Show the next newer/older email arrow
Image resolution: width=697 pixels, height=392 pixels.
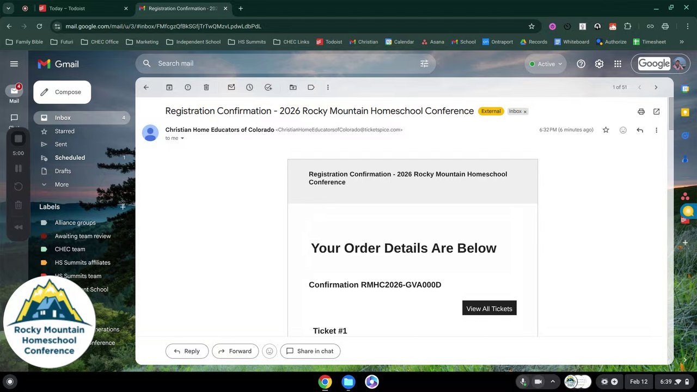point(656,87)
